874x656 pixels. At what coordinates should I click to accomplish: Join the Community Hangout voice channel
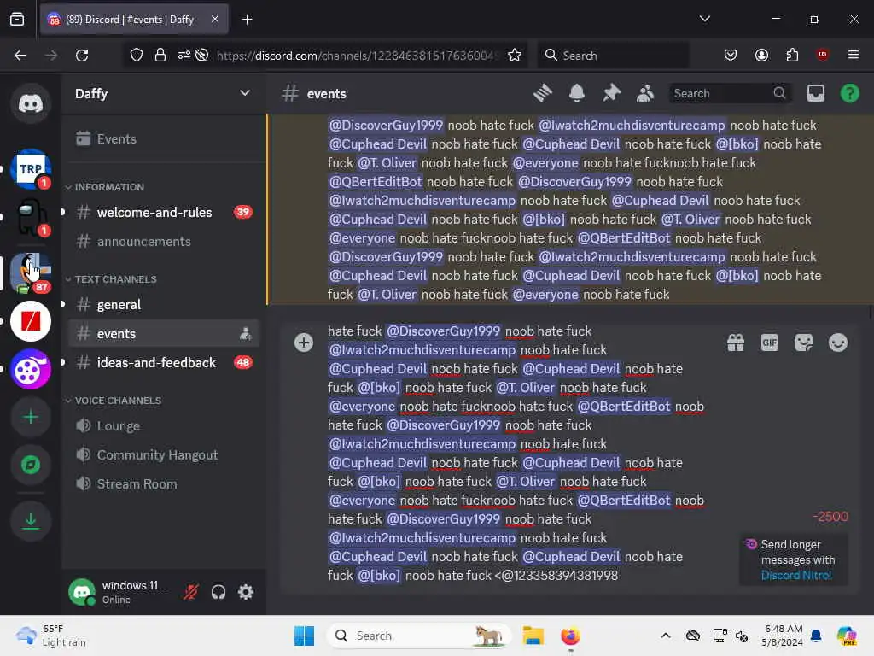pyautogui.click(x=163, y=455)
